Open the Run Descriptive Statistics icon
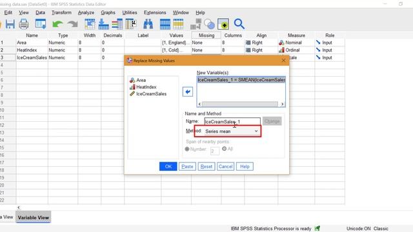This screenshot has height=232, width=413. tap(130, 24)
